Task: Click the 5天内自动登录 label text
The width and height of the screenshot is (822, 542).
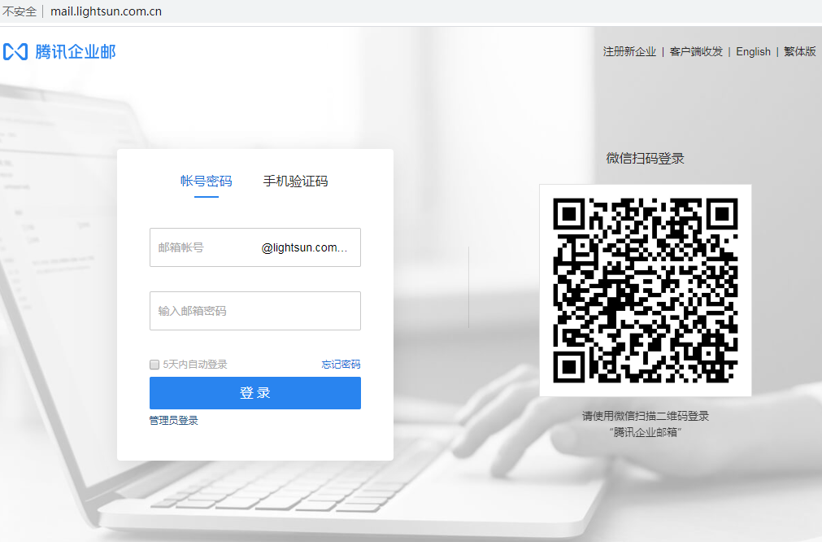Action: [x=195, y=365]
